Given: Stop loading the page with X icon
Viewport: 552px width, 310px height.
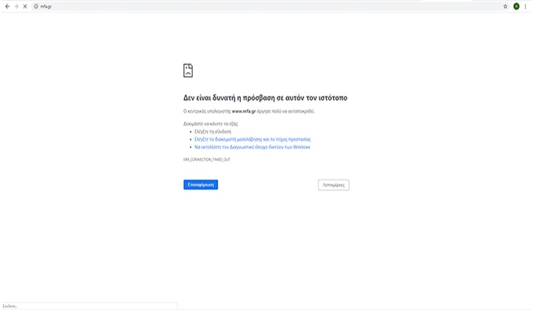Looking at the screenshot, I should [25, 6].
